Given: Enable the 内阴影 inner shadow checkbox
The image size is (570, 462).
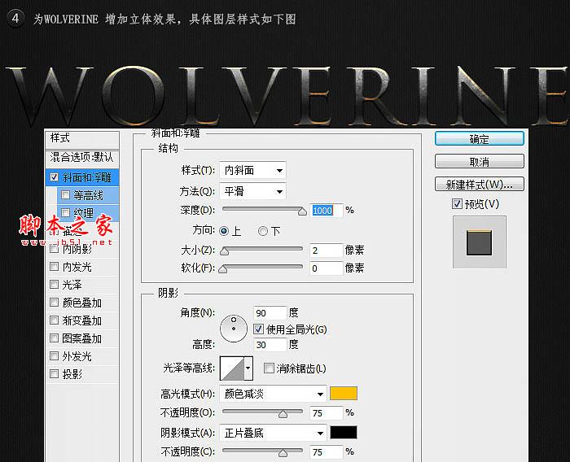Looking at the screenshot, I should click(55, 249).
